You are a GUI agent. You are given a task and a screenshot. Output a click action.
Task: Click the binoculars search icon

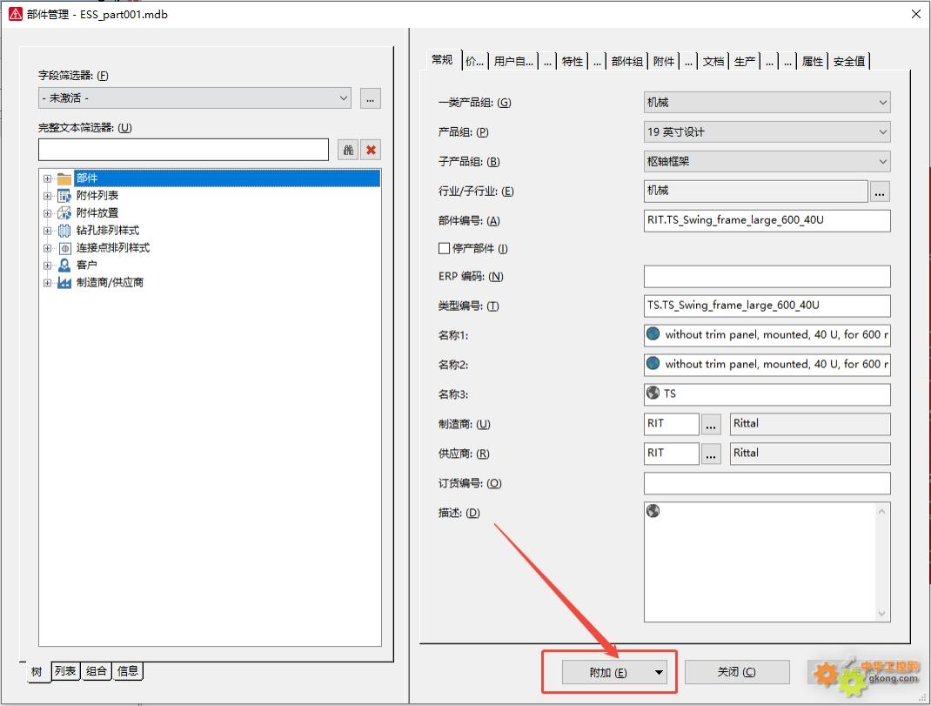coord(348,150)
